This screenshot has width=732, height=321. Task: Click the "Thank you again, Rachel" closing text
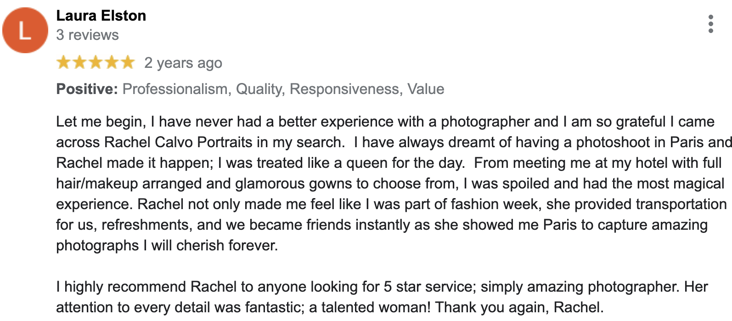tap(519, 307)
